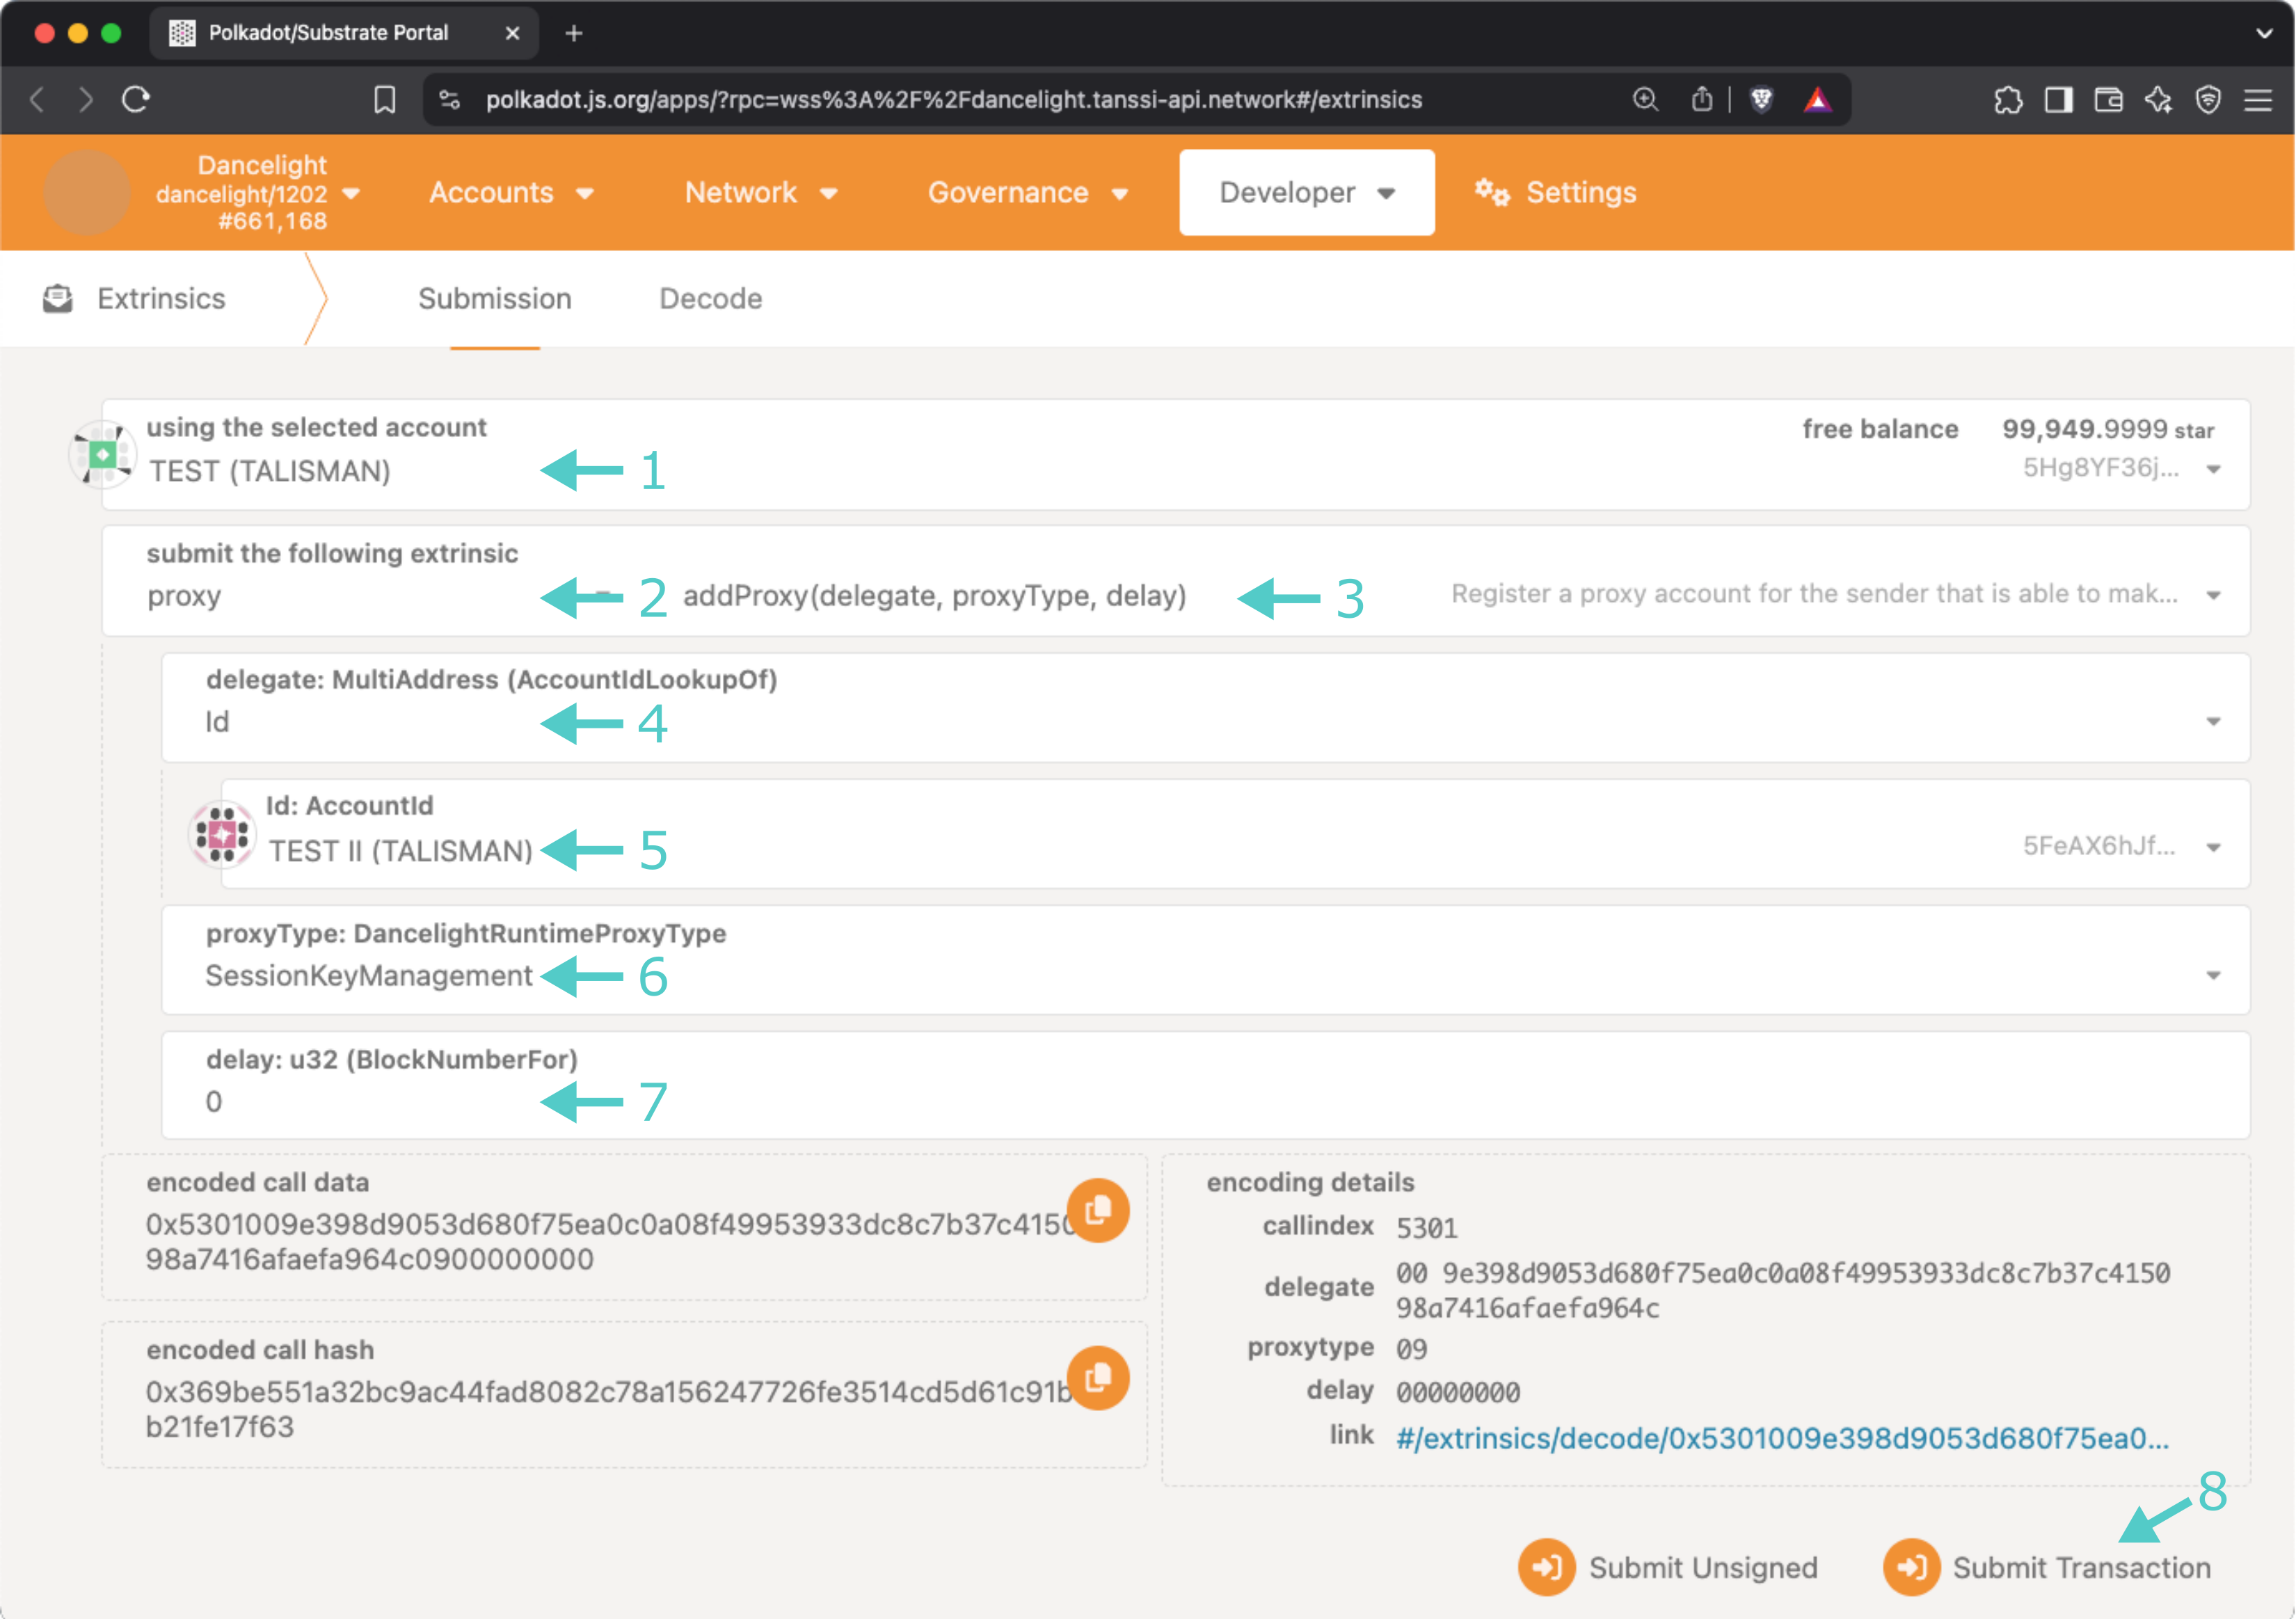Click the TEST II (TALISMAN) identicon
Screen dimensions: 2296x1619
point(222,834)
